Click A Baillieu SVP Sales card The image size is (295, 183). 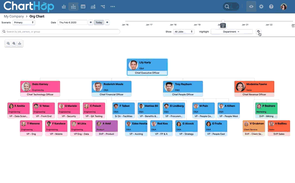(x=279, y=128)
